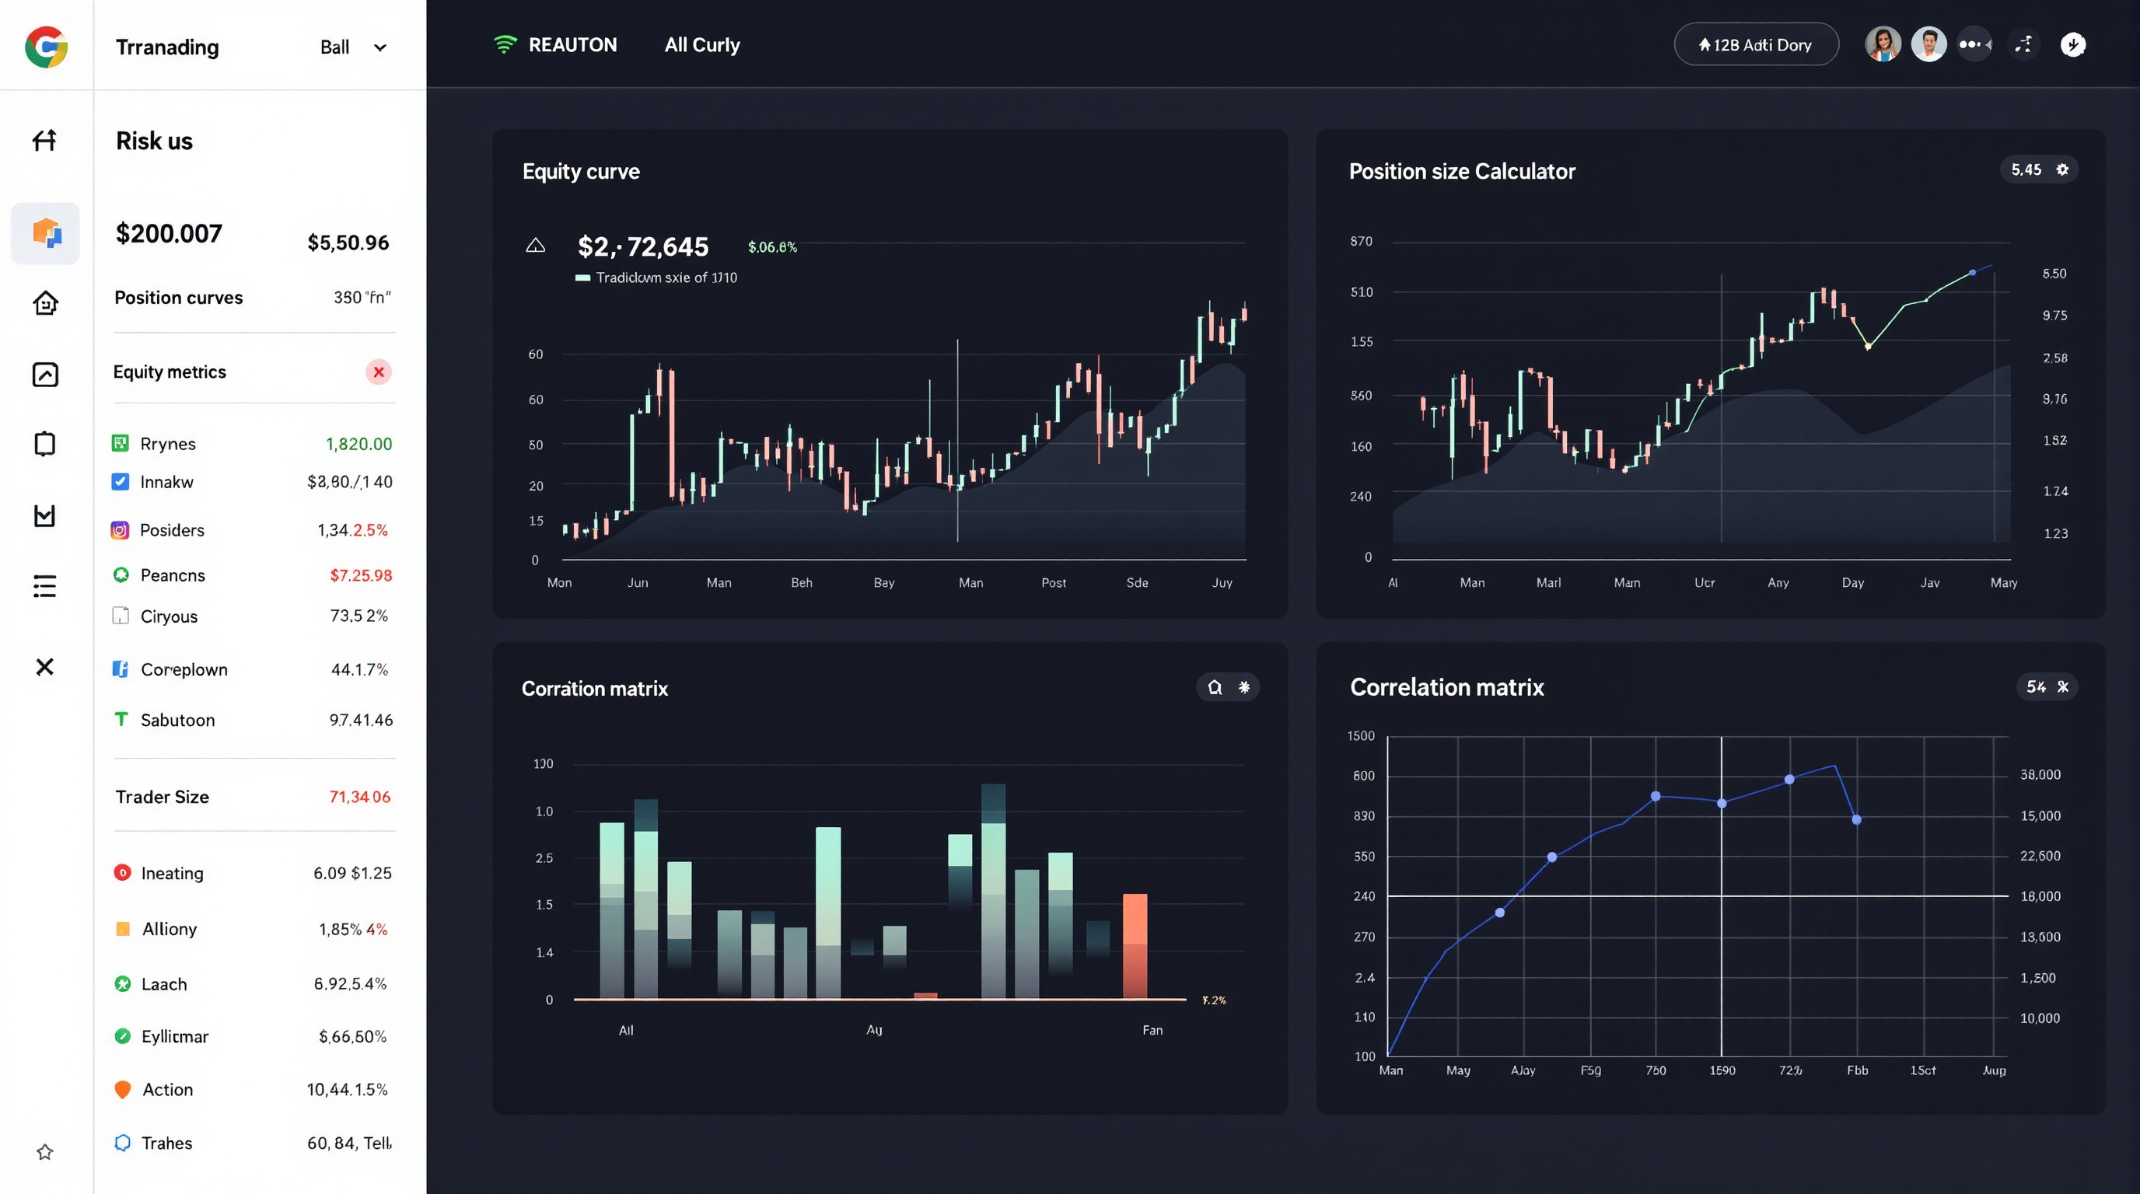Select the Position curves row
Screen dimensions: 2140x1194
[254, 297]
